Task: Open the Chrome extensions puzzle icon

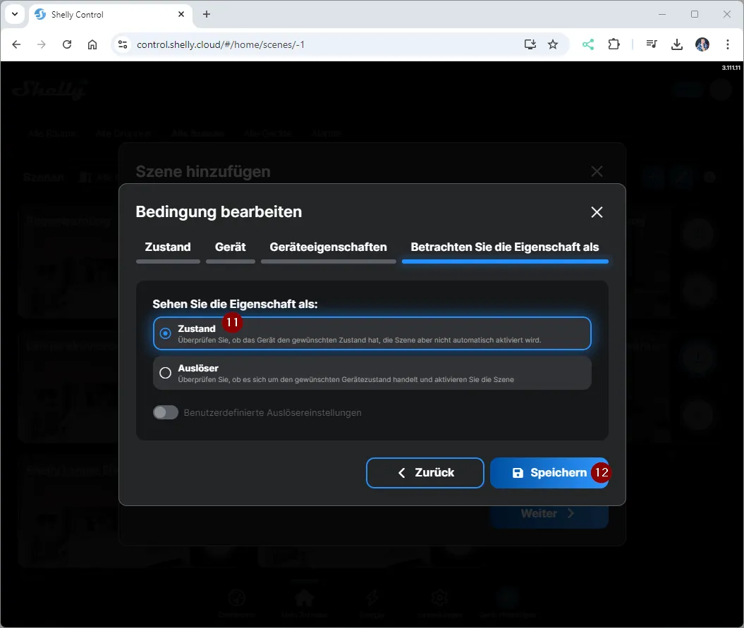Action: [x=614, y=44]
